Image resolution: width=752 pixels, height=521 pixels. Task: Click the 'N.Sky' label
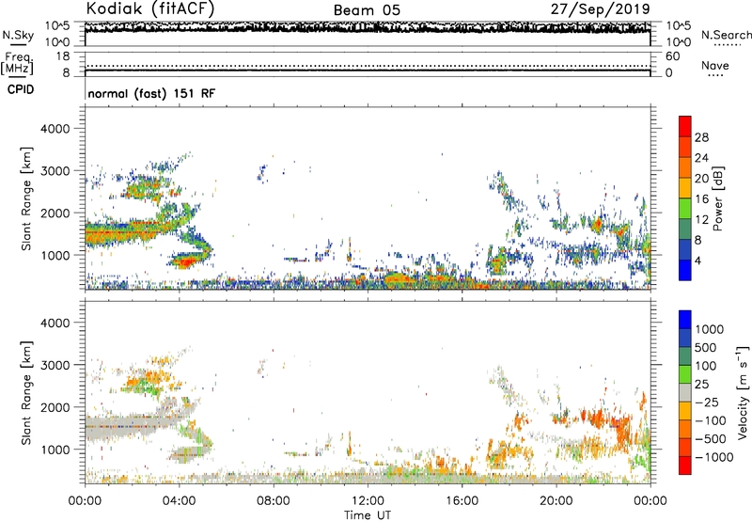click(18, 35)
